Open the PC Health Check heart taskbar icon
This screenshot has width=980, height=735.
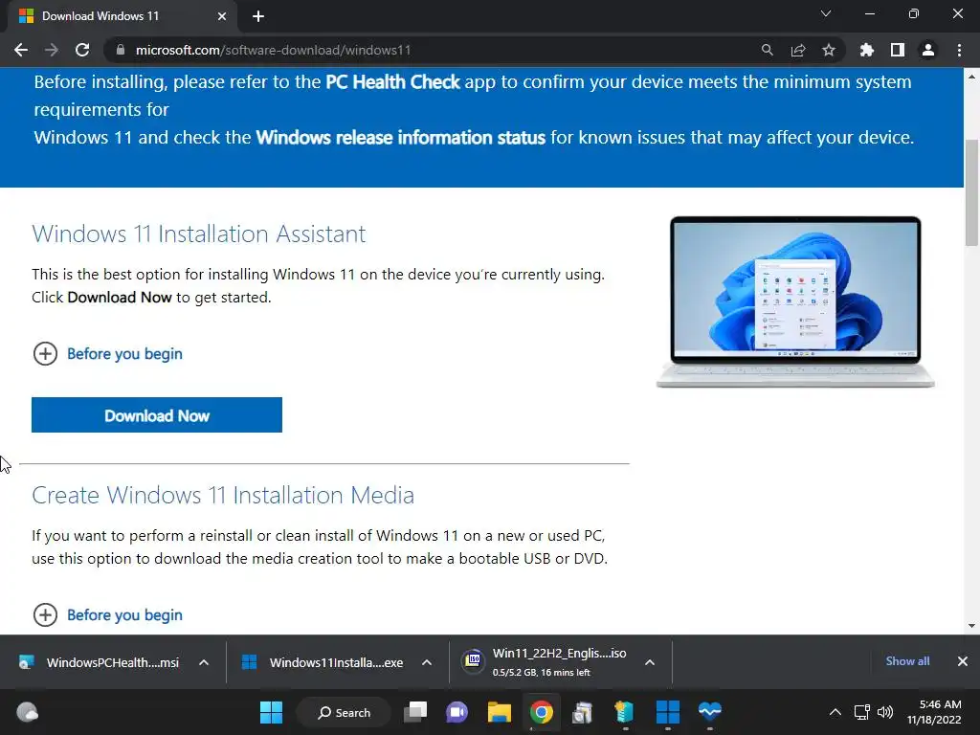coord(710,711)
